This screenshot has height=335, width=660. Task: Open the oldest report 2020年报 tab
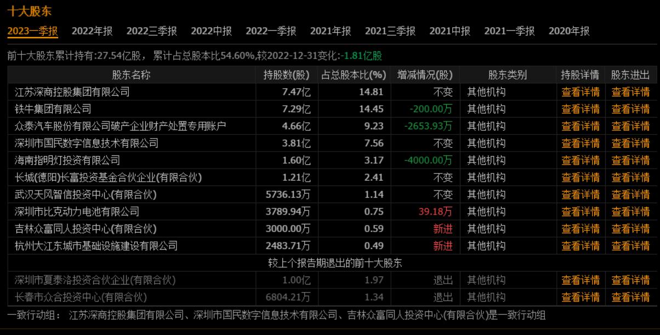point(569,32)
